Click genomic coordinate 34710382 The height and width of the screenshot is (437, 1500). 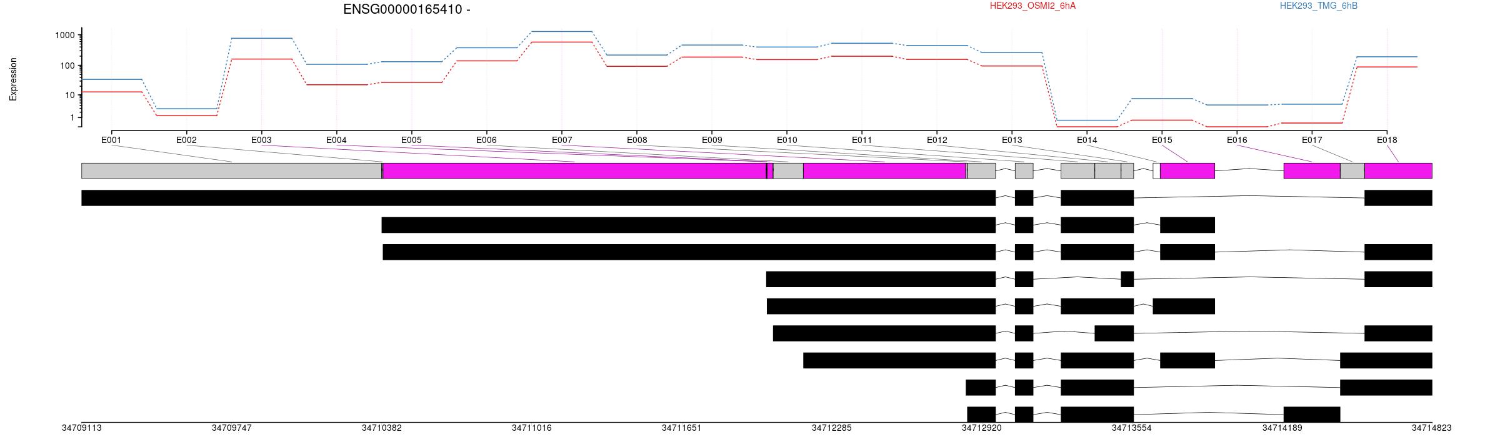click(382, 428)
